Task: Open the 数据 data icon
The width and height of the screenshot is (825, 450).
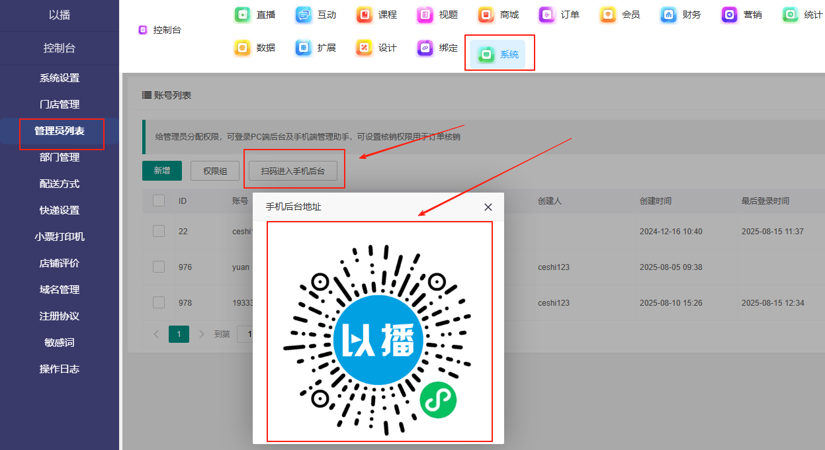Action: (243, 48)
